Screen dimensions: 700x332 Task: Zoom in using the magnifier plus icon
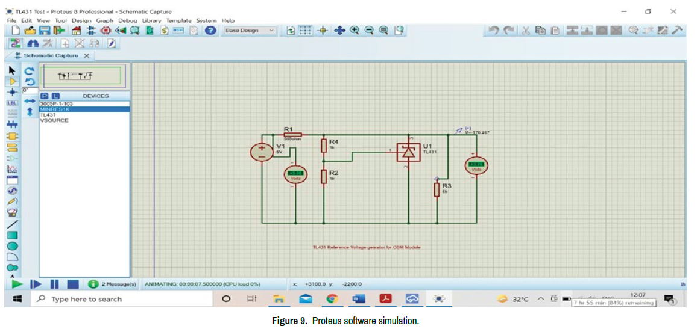point(355,31)
